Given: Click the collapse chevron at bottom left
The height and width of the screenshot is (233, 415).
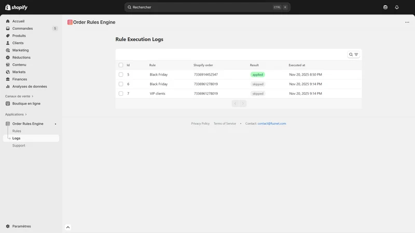Looking at the screenshot, I should coord(68,227).
